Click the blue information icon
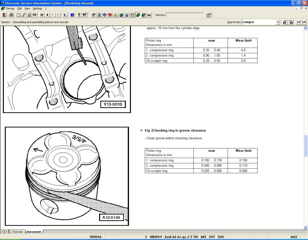Image resolution: width=308 pixels, height=240 pixels. [72, 15]
